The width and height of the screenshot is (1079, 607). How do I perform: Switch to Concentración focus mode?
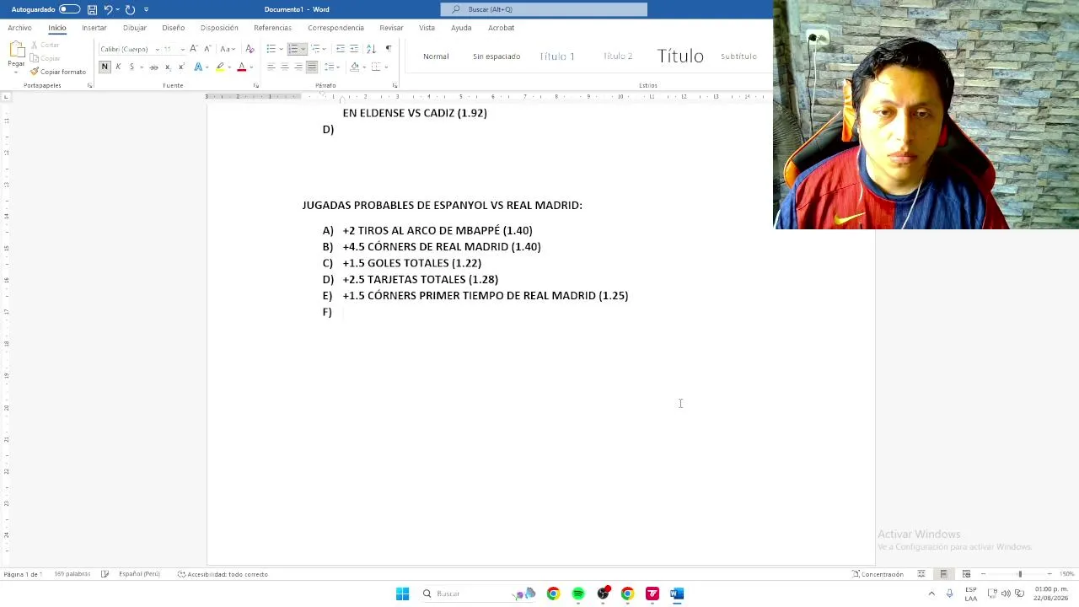coord(878,574)
